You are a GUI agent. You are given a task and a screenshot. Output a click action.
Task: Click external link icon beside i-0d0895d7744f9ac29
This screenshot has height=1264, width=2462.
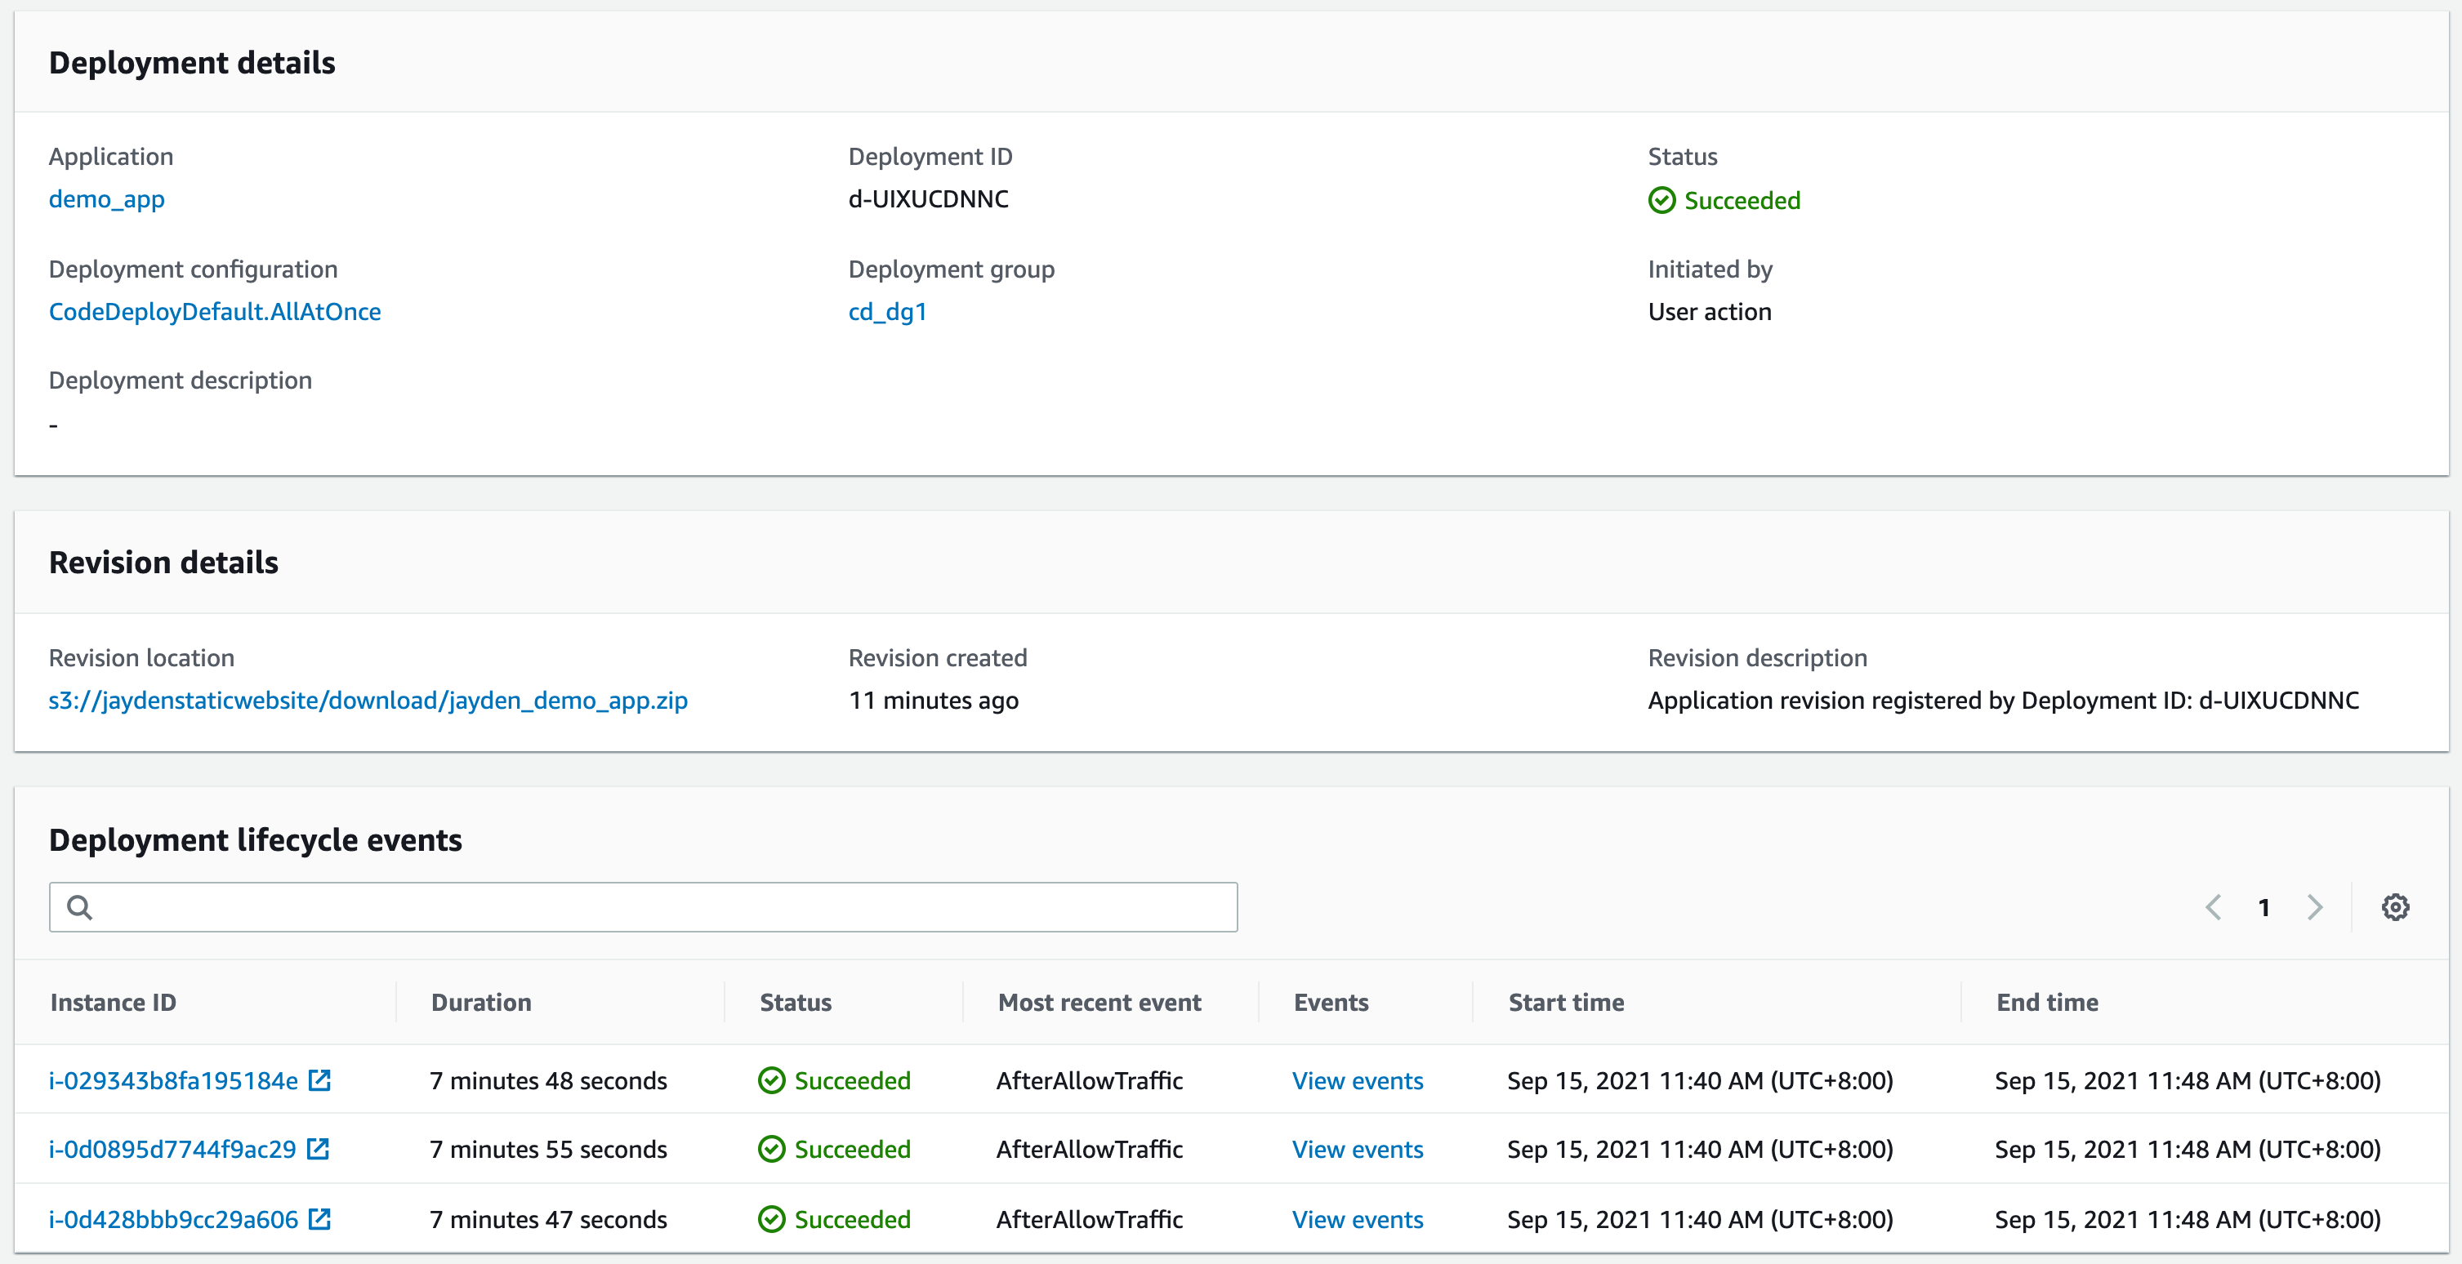point(319,1150)
